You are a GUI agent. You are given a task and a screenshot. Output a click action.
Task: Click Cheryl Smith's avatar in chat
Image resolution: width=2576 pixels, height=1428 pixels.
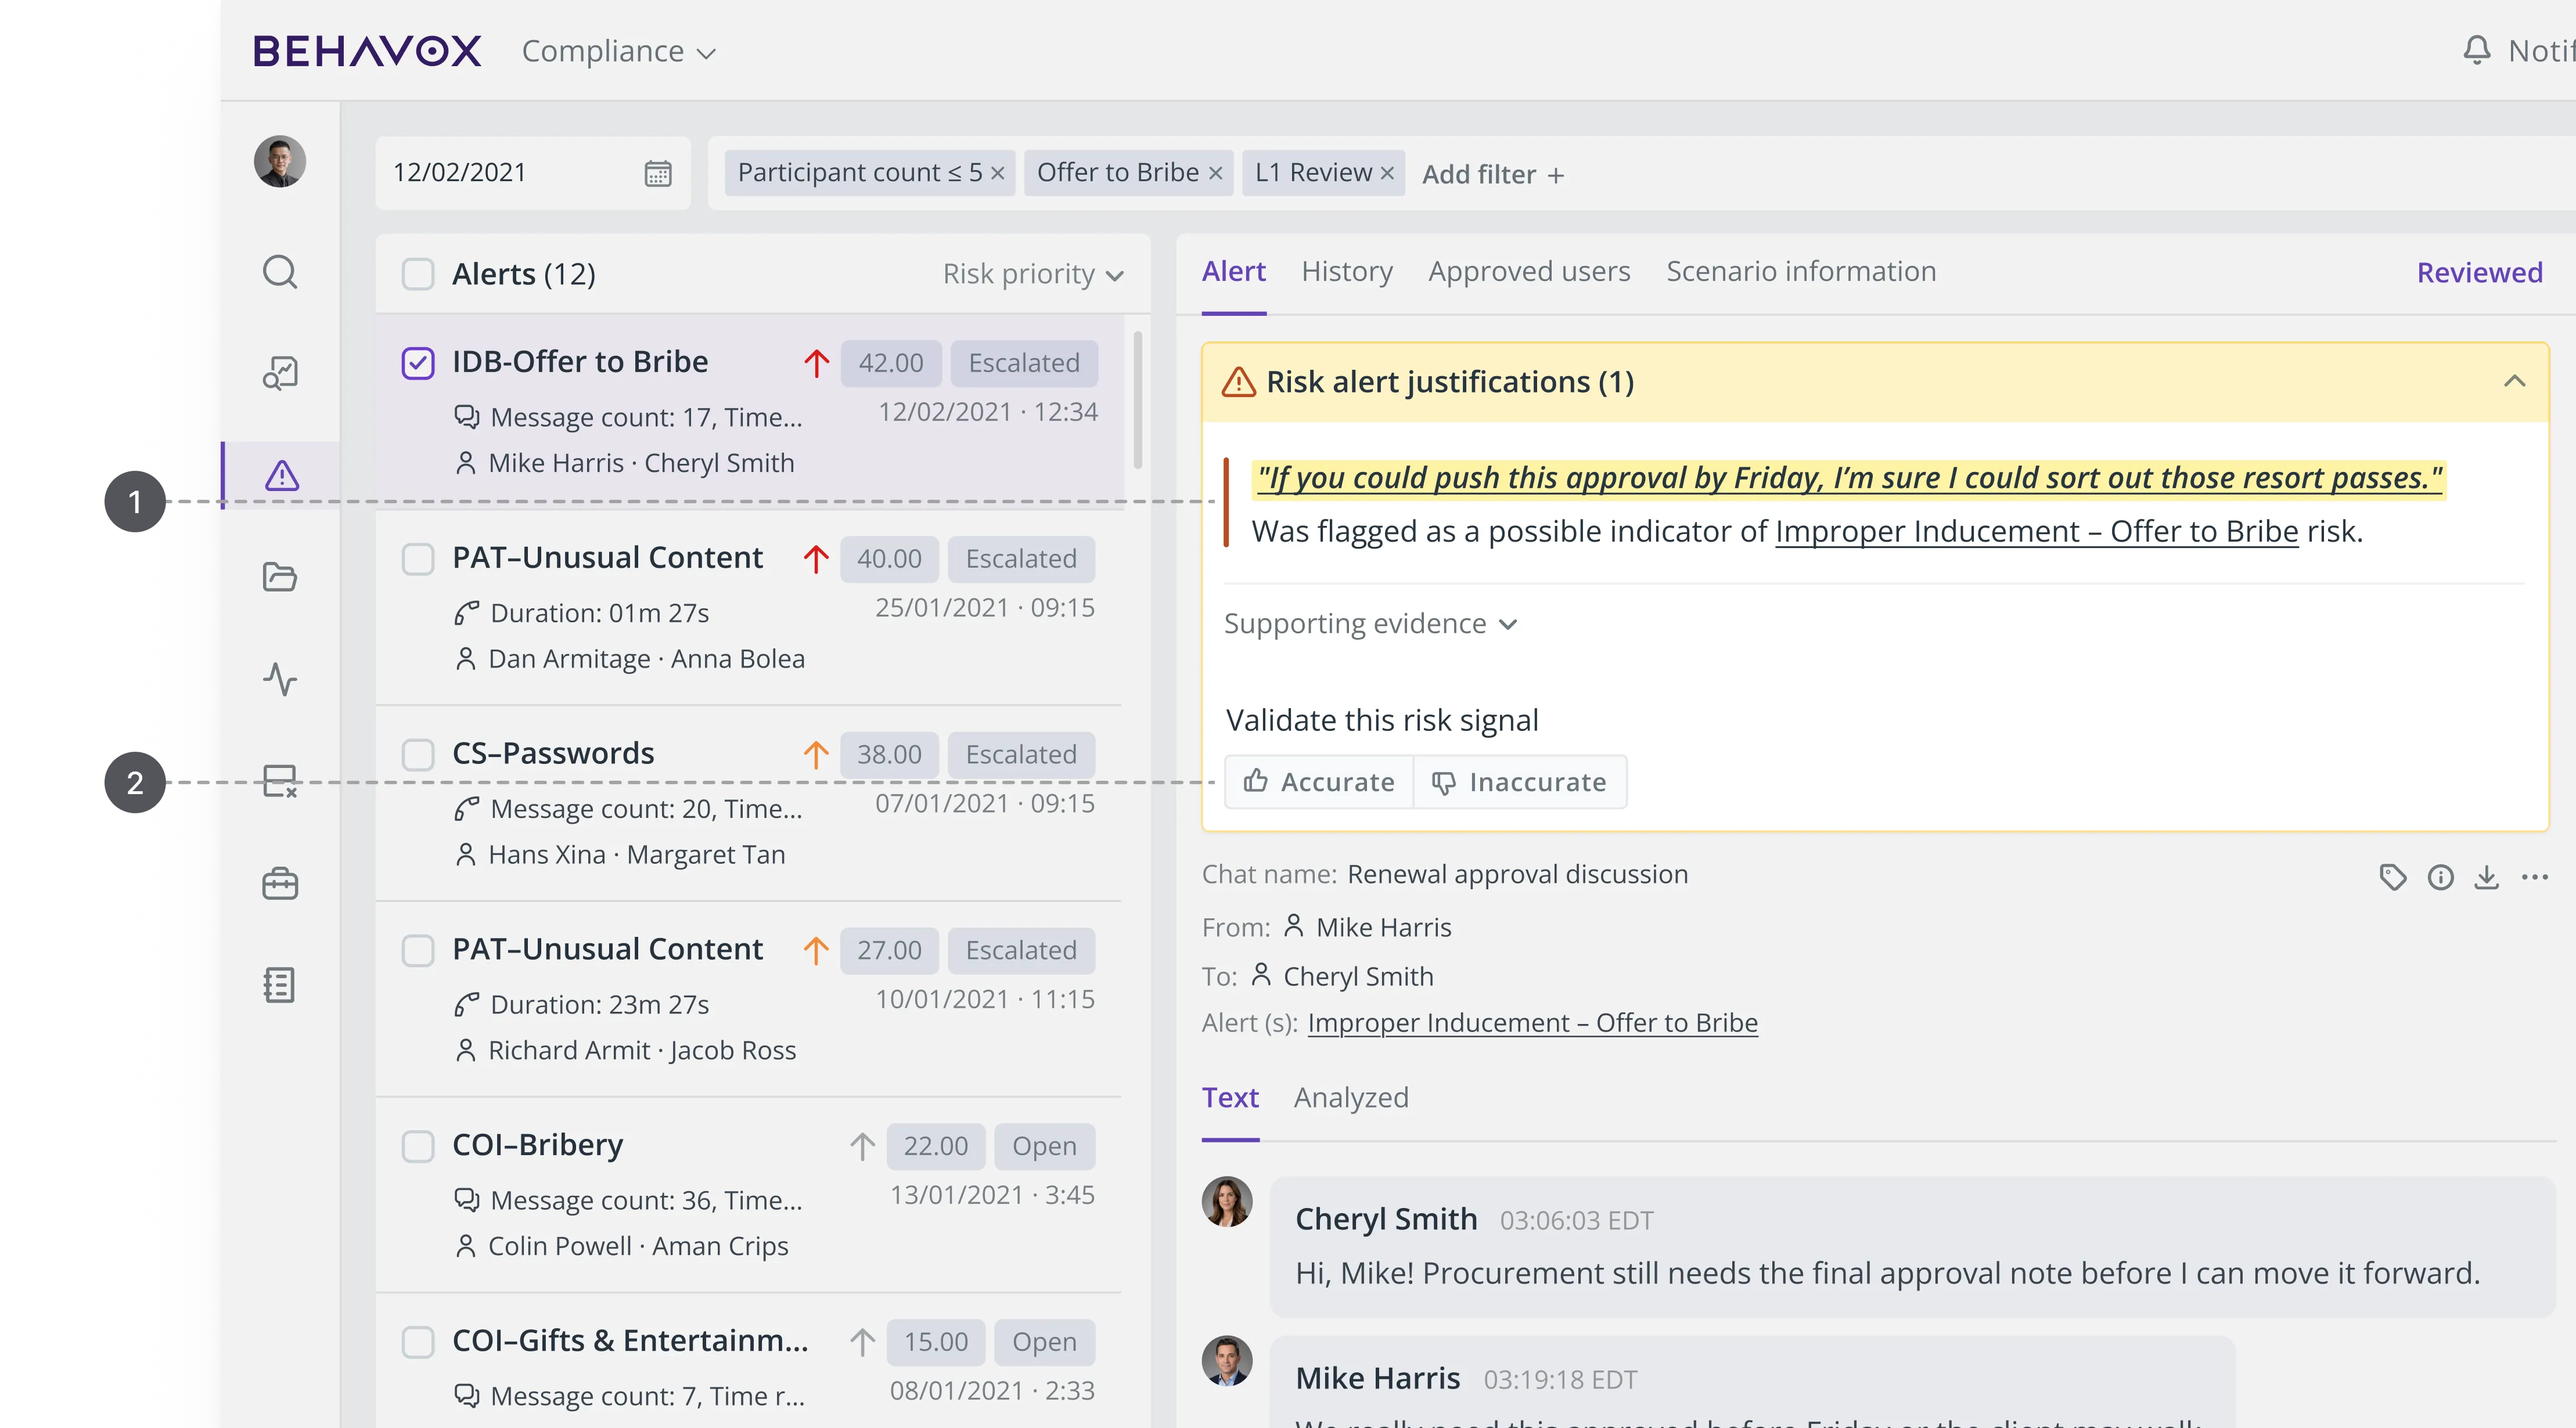pos(1227,1202)
